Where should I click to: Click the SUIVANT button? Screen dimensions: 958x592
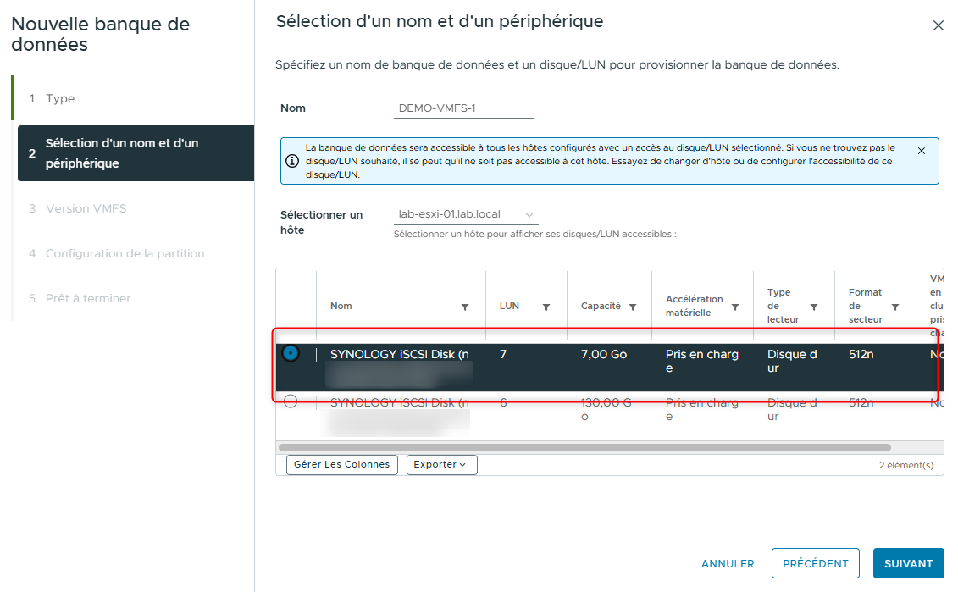click(908, 562)
